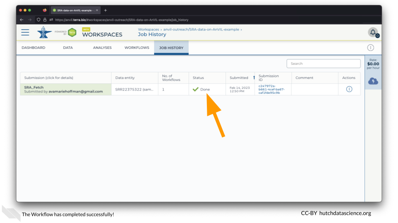Open notifications bell icon
This screenshot has width=398, height=223.
click(x=373, y=32)
